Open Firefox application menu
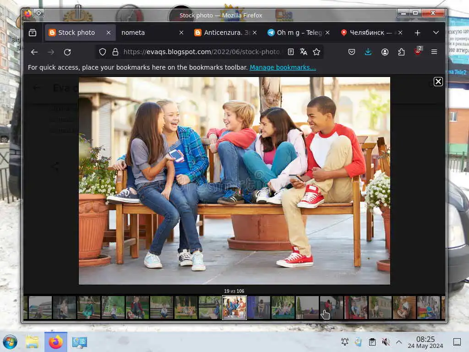 434,52
